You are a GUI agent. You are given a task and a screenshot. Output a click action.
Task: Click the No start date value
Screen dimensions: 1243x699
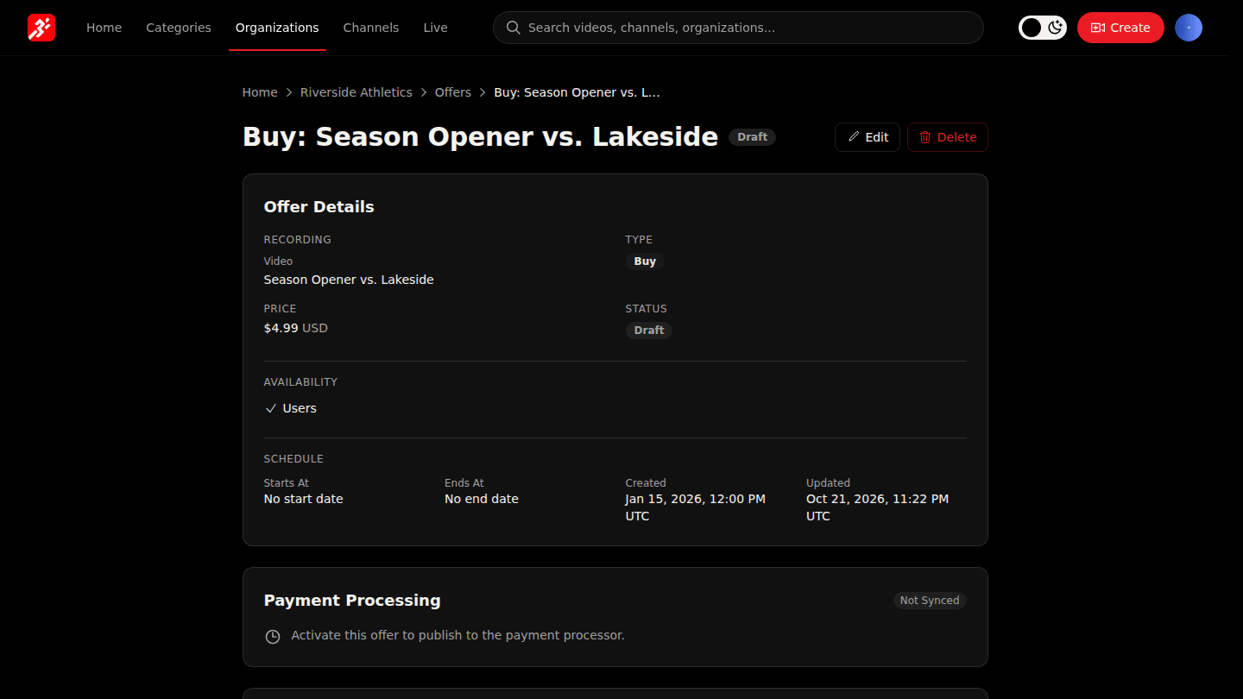pos(304,499)
